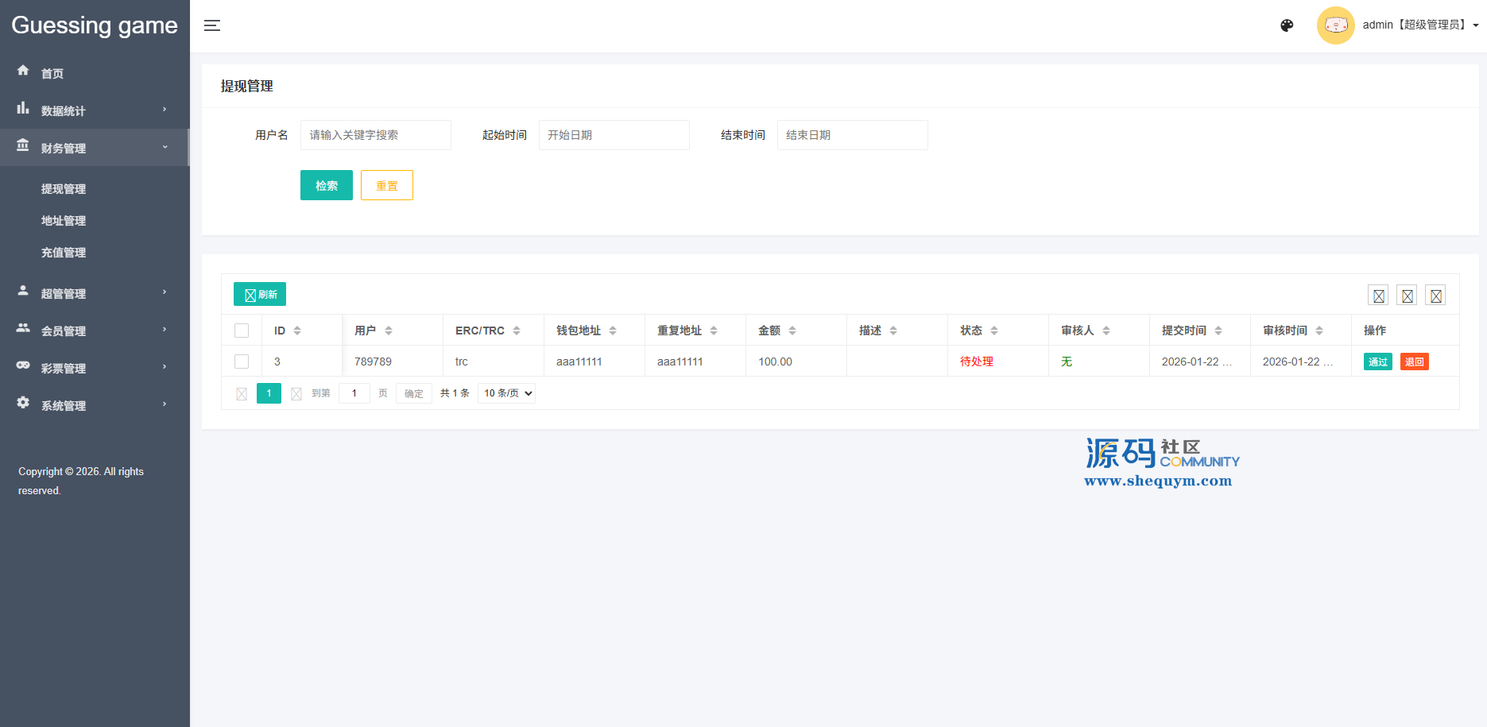Expand the admin user dropdown menu

click(x=1476, y=25)
